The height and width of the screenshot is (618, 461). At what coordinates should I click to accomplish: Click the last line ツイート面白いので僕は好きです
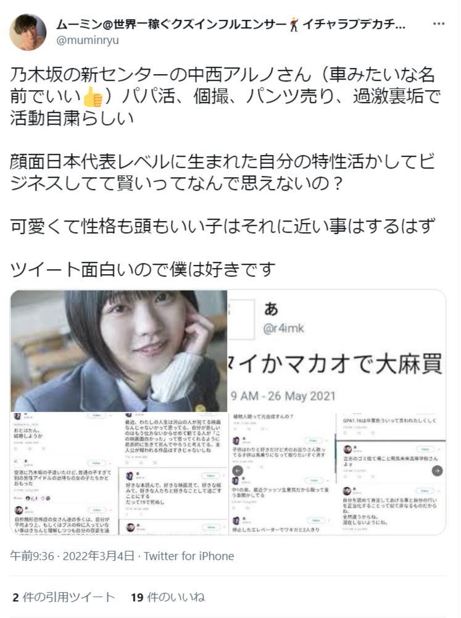(x=143, y=270)
